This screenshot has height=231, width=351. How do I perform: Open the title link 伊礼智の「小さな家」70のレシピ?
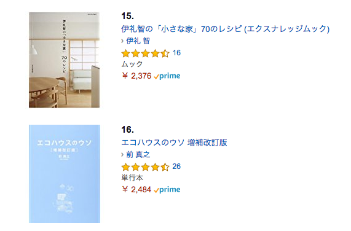pos(225,29)
